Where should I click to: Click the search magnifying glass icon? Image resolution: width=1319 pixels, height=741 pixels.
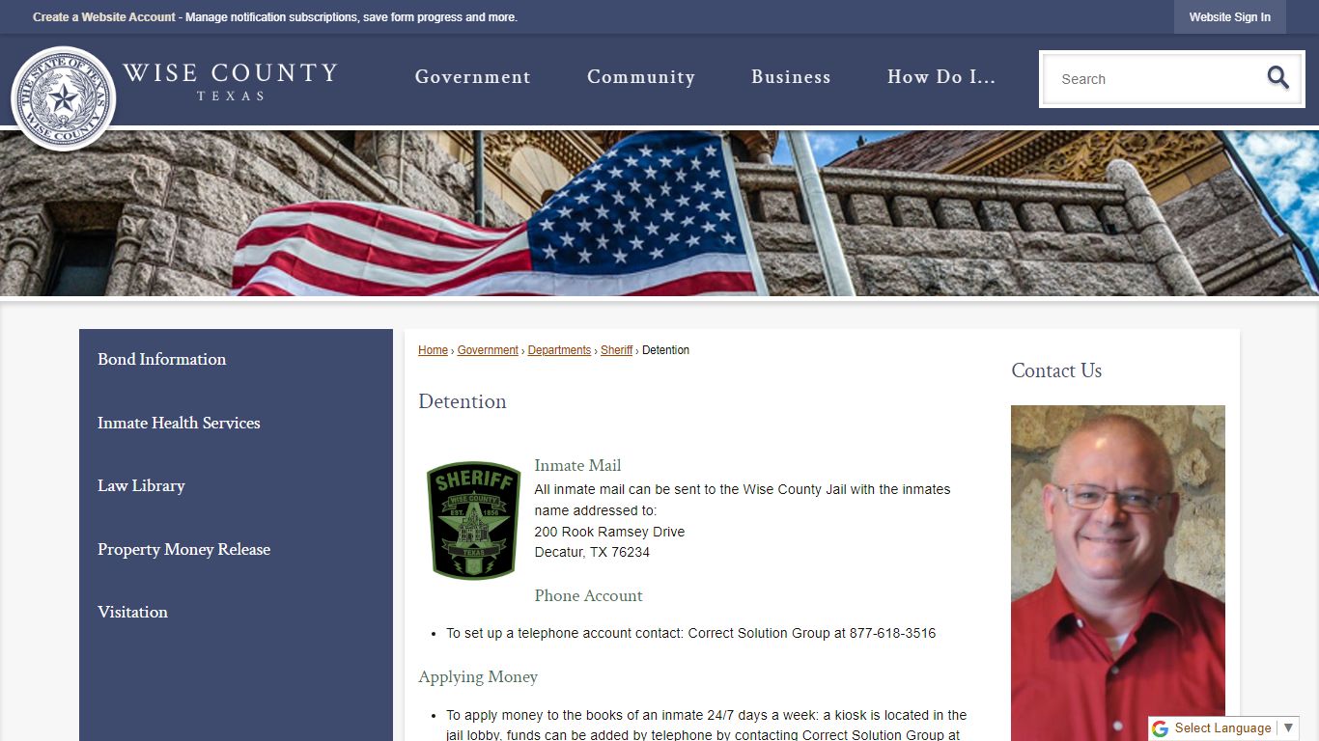pos(1277,78)
